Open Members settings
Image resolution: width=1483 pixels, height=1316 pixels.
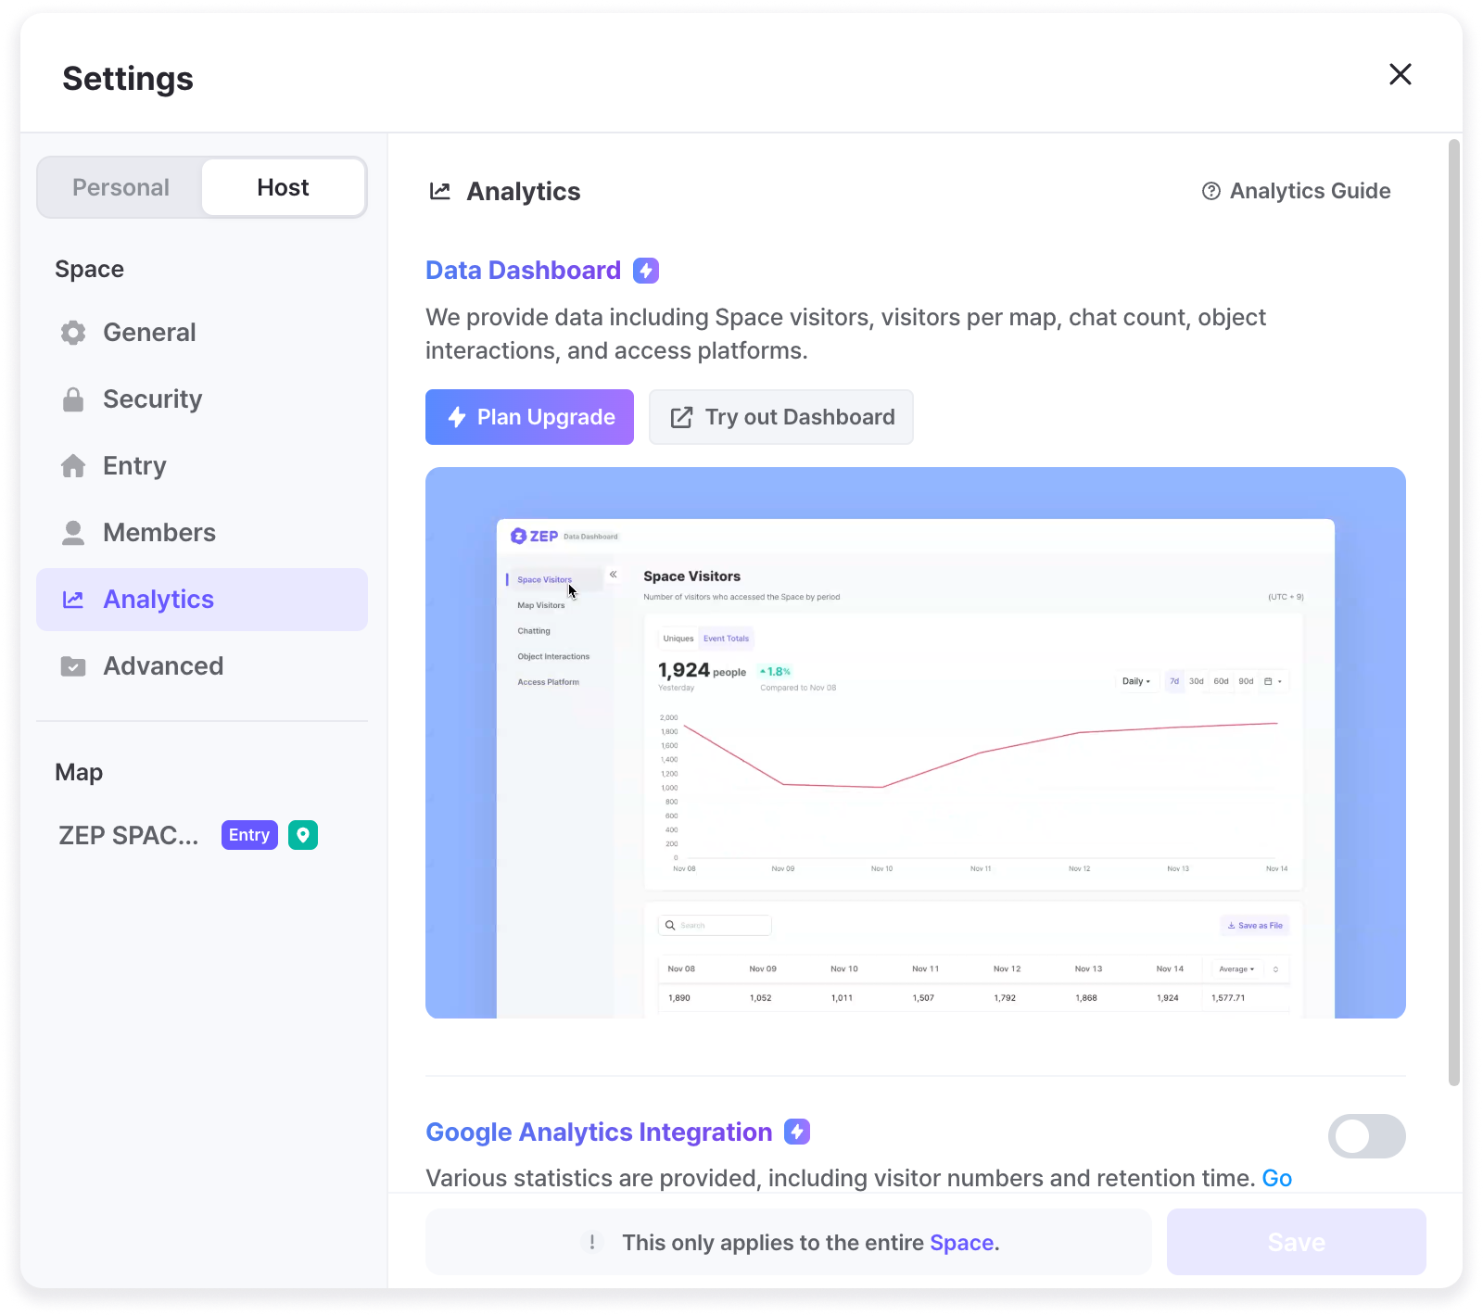(202, 532)
